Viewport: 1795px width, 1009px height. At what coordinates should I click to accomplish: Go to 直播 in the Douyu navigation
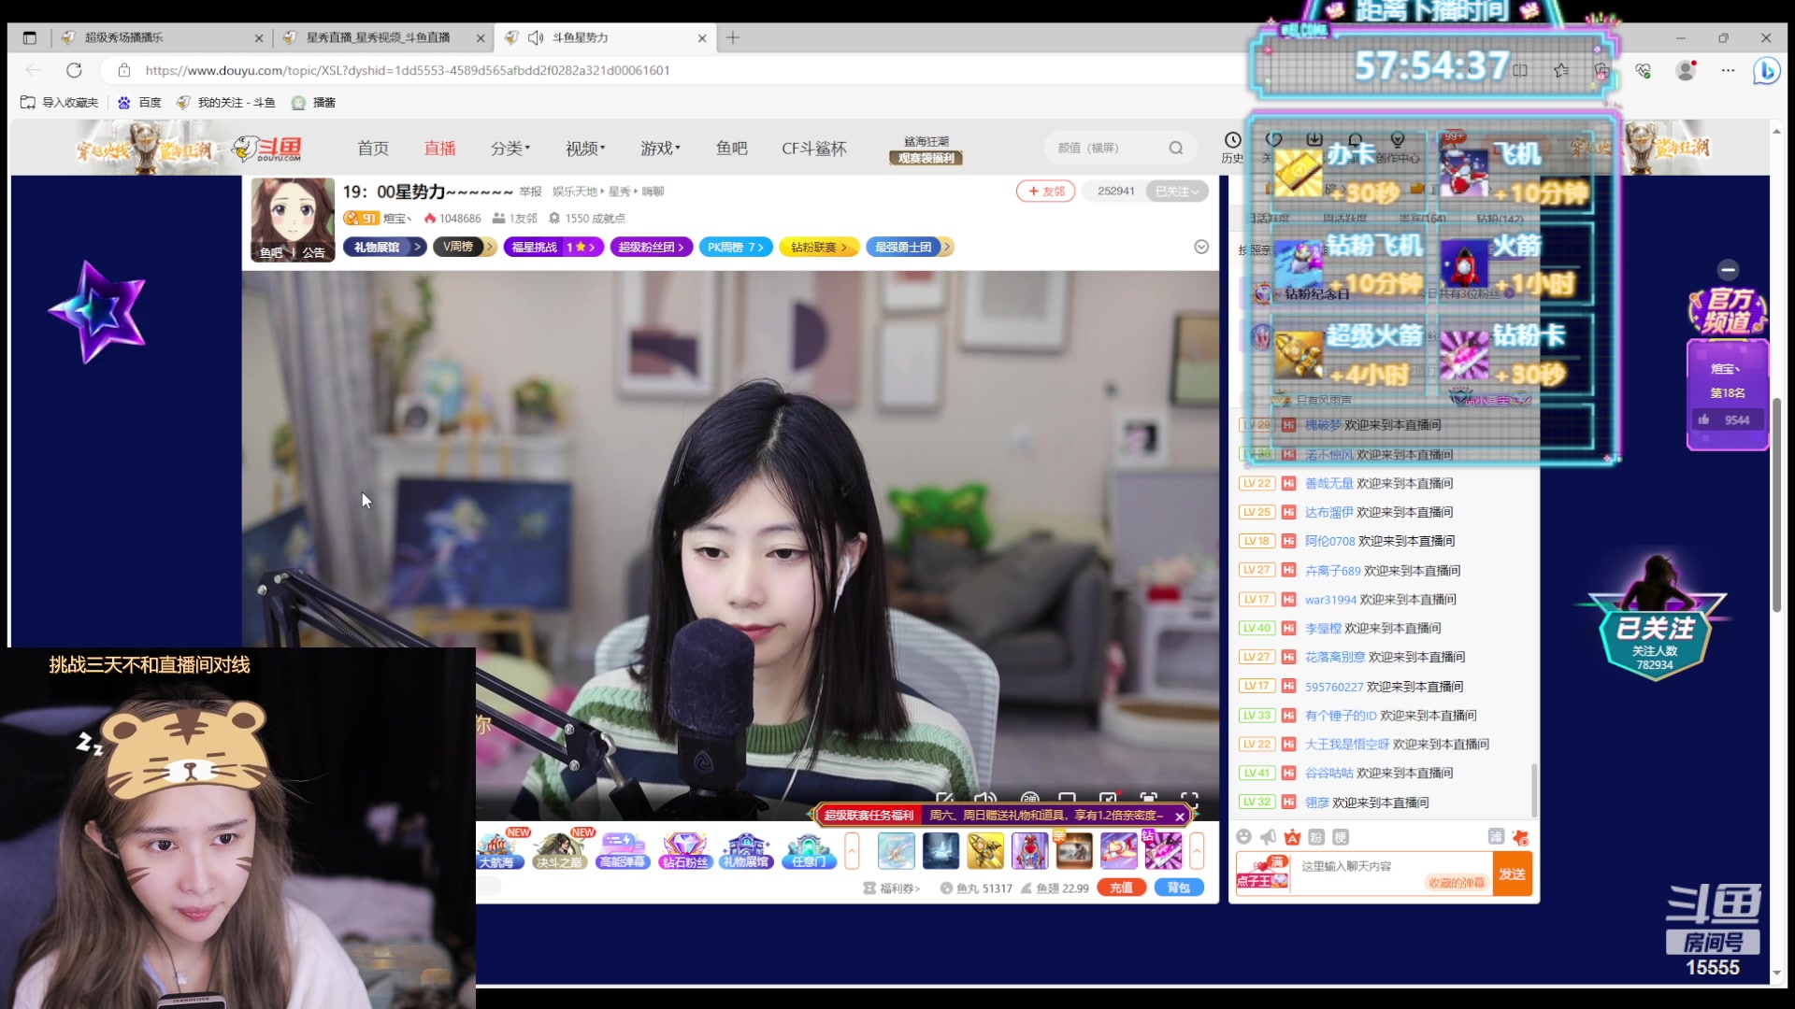coord(439,149)
